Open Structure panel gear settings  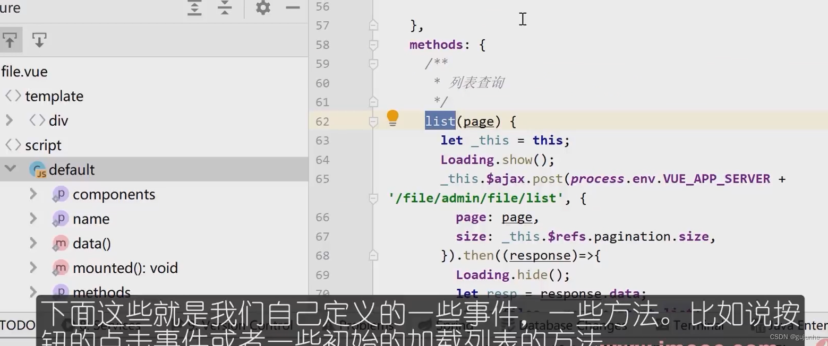263,8
